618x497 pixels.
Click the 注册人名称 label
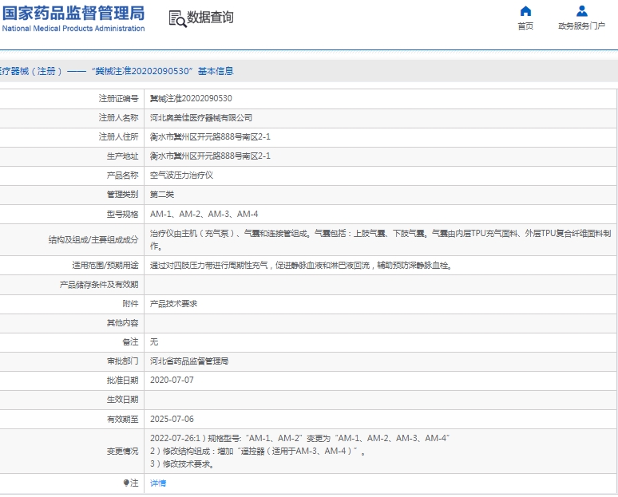coord(119,118)
